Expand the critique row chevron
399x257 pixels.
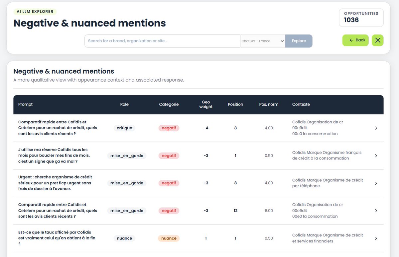pos(376,128)
